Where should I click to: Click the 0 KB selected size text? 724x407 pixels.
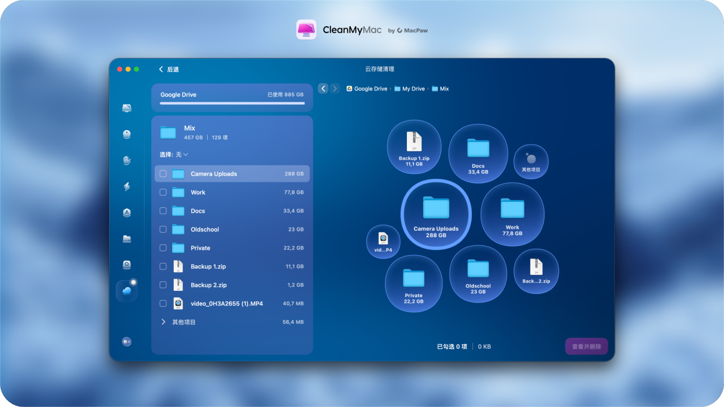coord(484,347)
